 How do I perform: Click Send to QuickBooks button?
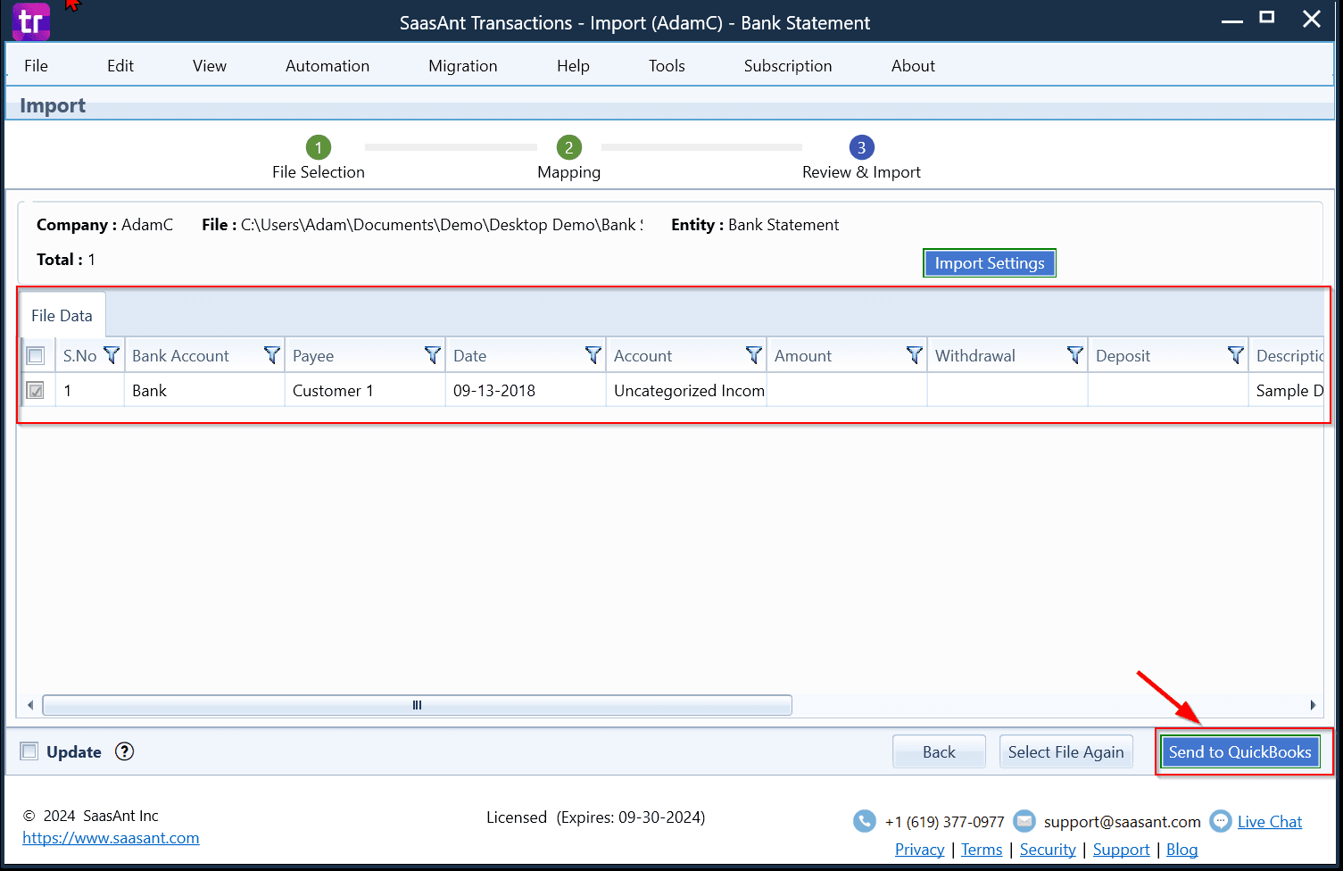[x=1239, y=752]
